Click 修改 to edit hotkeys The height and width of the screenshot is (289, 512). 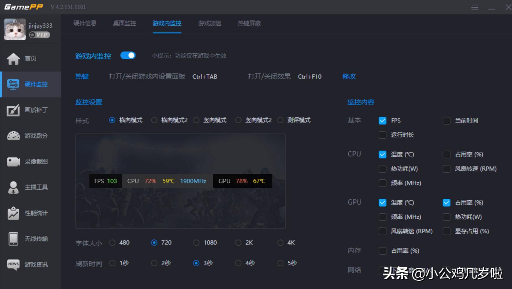click(x=348, y=76)
